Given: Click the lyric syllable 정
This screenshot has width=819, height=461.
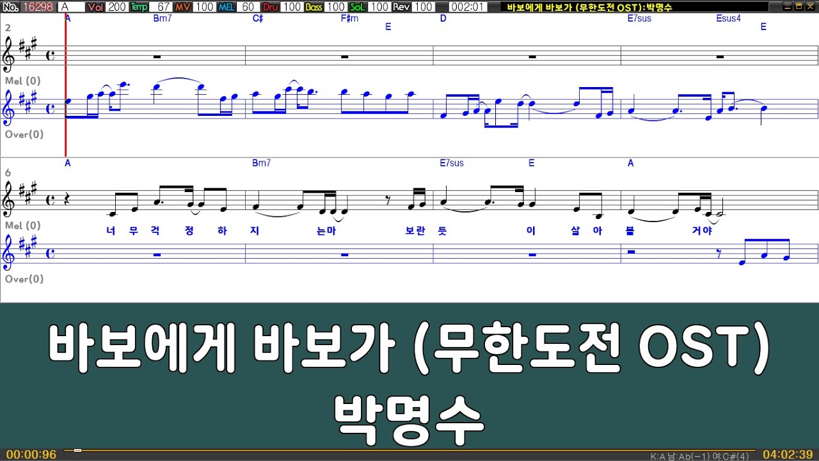Looking at the screenshot, I should [x=189, y=230].
